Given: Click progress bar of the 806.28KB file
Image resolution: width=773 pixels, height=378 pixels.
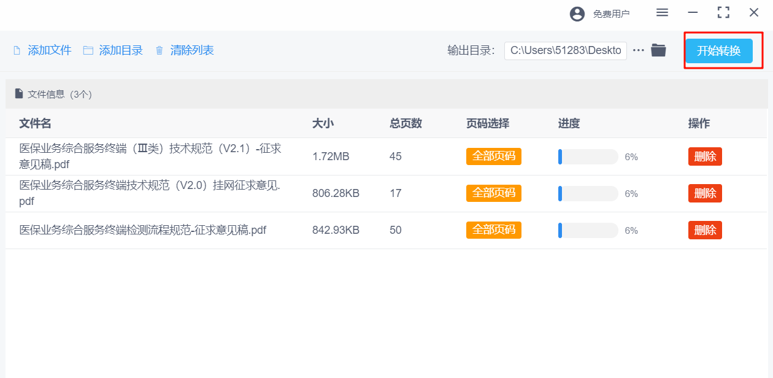Looking at the screenshot, I should [x=588, y=194].
